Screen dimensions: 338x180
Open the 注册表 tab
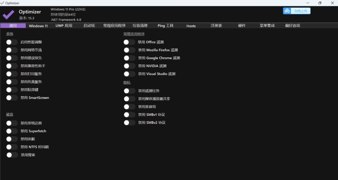216,26
